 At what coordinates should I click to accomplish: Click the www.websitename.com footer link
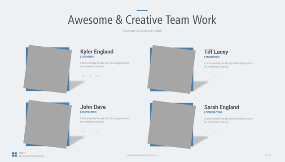click(x=142, y=155)
